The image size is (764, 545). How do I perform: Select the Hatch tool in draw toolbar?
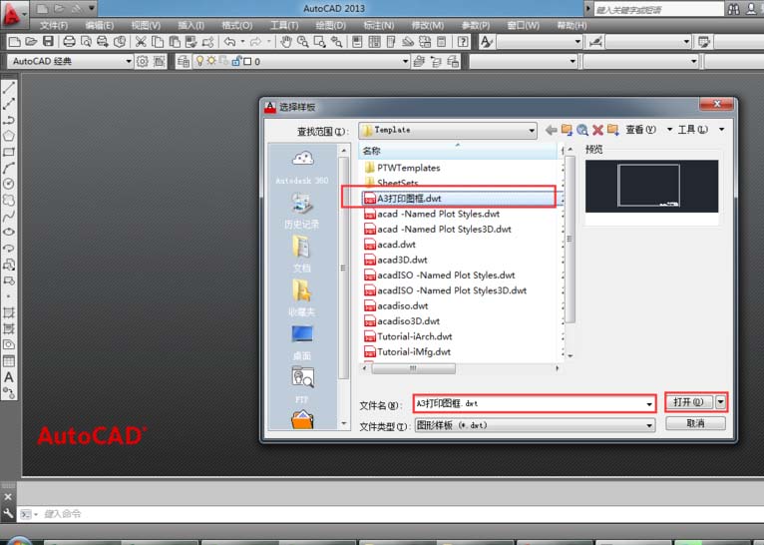9,312
